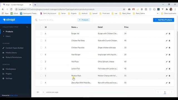Check the Mutton Pack row checkbox
178x100 pixels.
(x=41, y=76)
